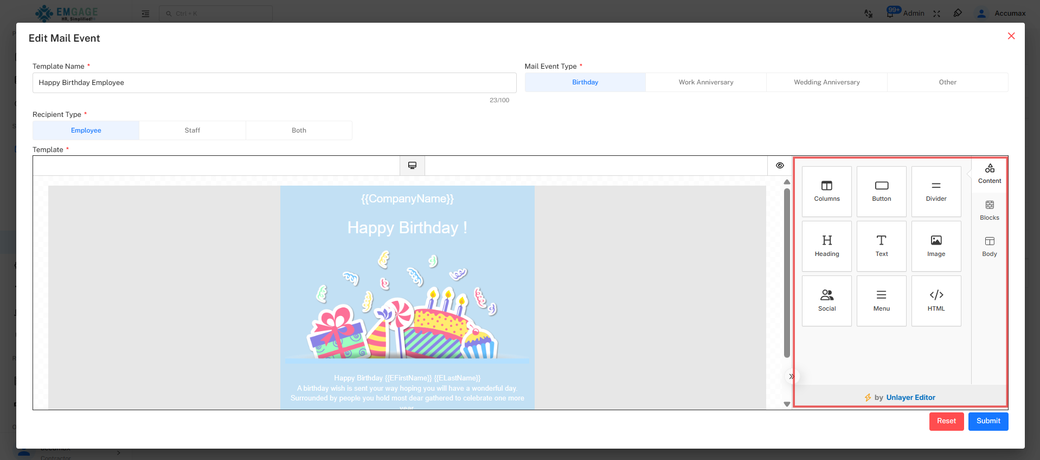Pick the Menu content tool
This screenshot has width=1040, height=460.
pyautogui.click(x=881, y=301)
